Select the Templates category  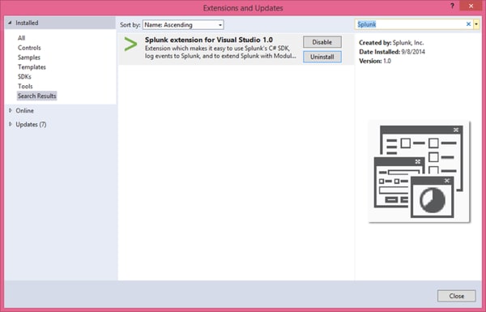[x=32, y=67]
